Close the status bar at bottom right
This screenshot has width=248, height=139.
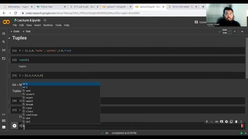(x=246, y=133)
